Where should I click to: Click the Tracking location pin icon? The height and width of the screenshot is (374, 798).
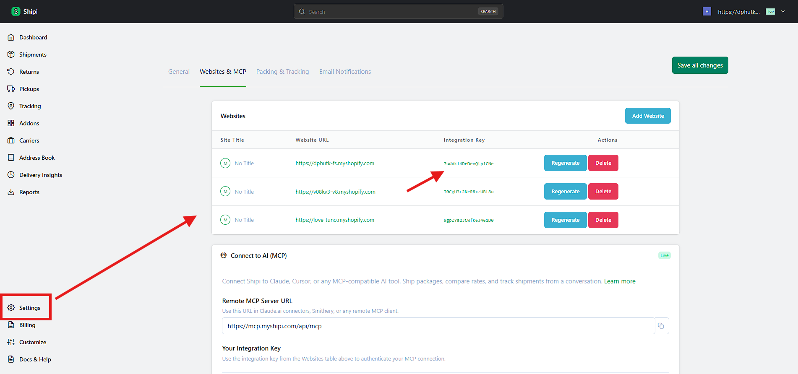coord(11,106)
